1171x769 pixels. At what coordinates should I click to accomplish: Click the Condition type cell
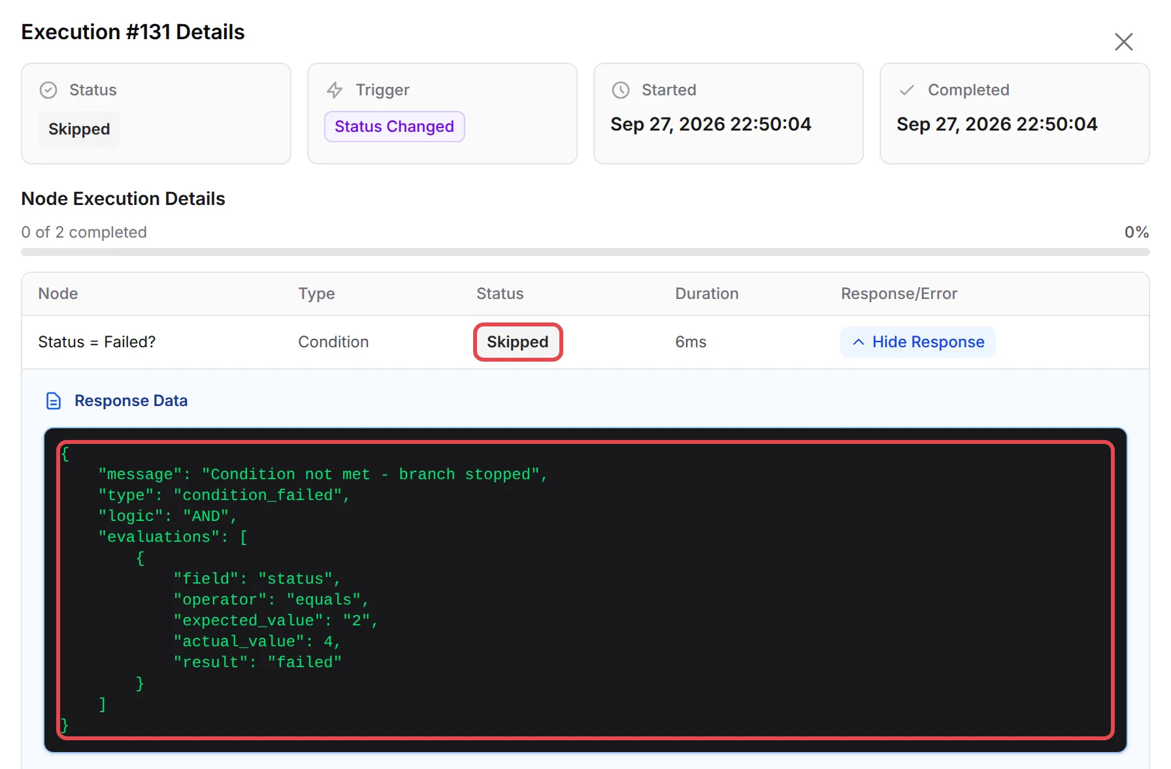(333, 342)
